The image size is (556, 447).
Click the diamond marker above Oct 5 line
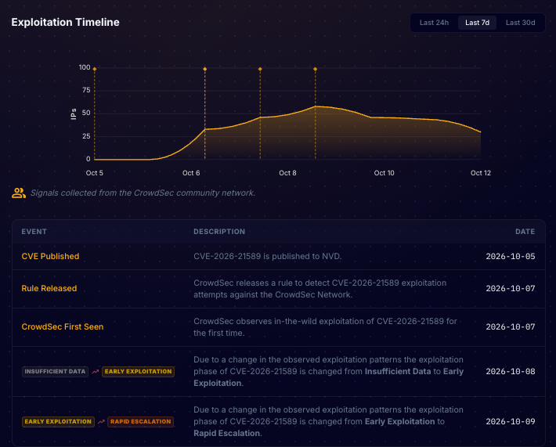click(x=95, y=69)
